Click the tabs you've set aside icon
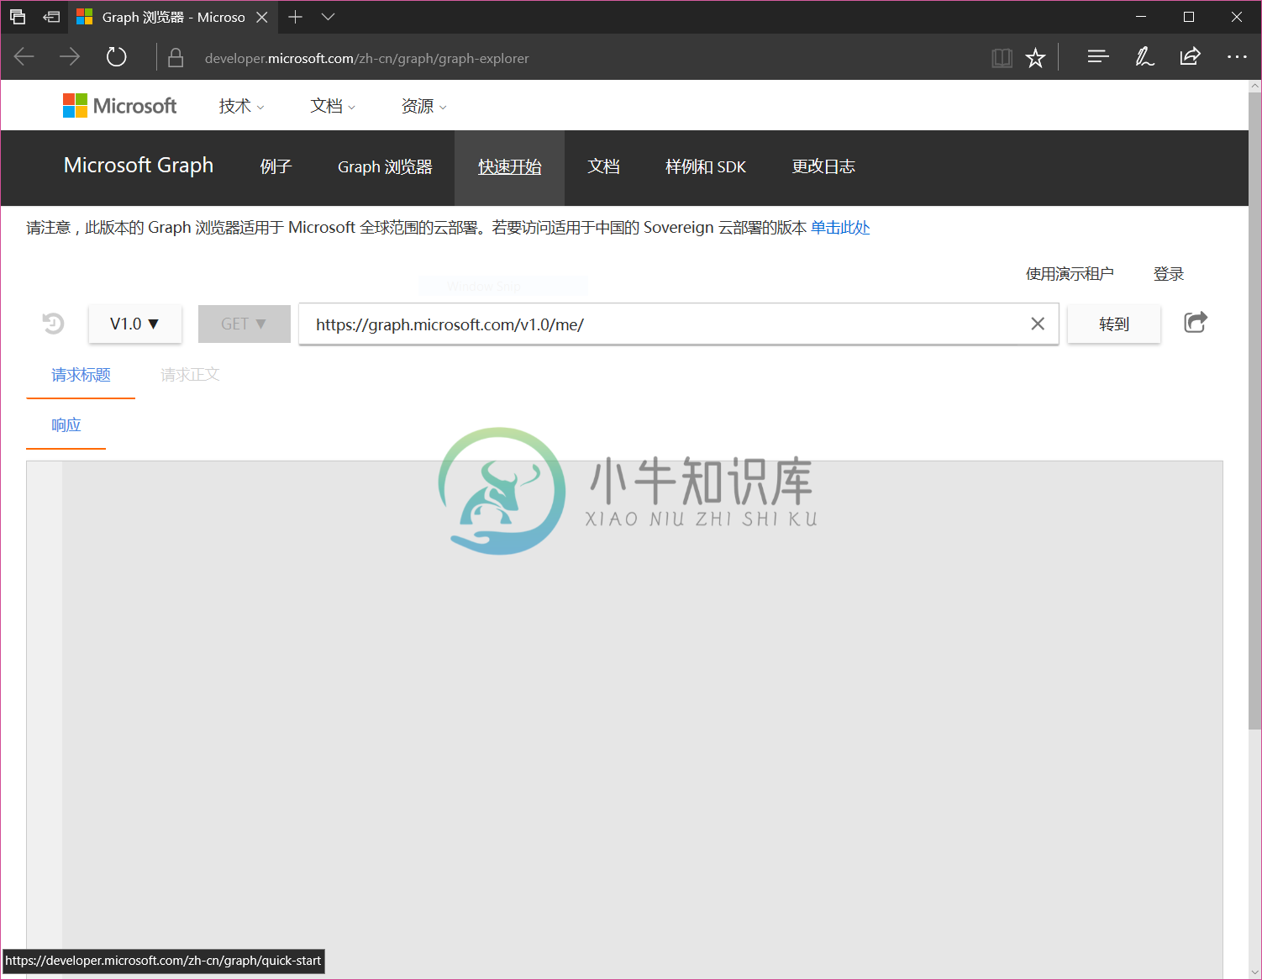 pos(18,17)
